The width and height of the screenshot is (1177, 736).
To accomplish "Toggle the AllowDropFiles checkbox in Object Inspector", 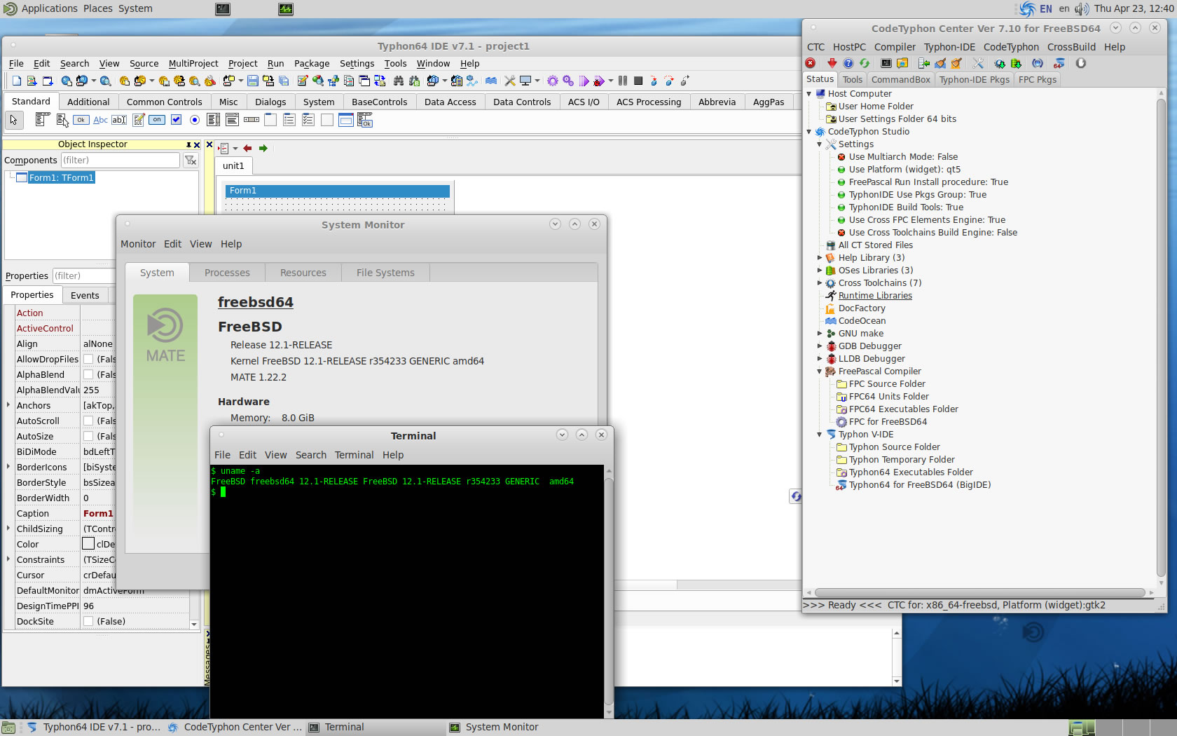I will tap(88, 359).
